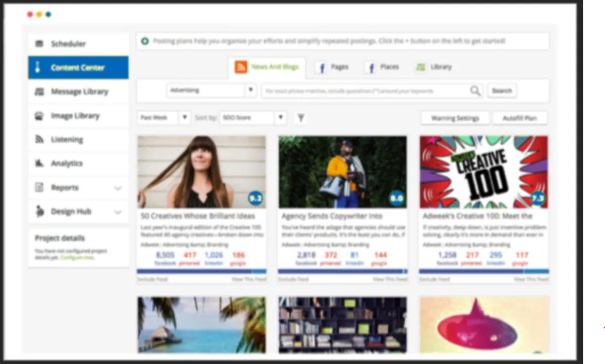Screen dimensions: 605x364
Task: Click the filter funnel icon
Action: click(x=300, y=118)
